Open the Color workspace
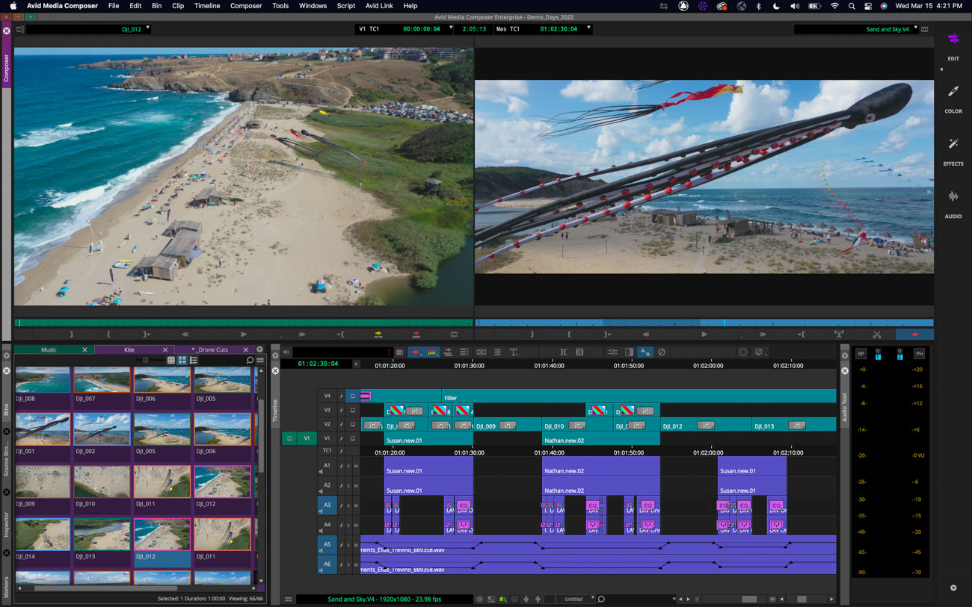The width and height of the screenshot is (972, 607). [953, 97]
